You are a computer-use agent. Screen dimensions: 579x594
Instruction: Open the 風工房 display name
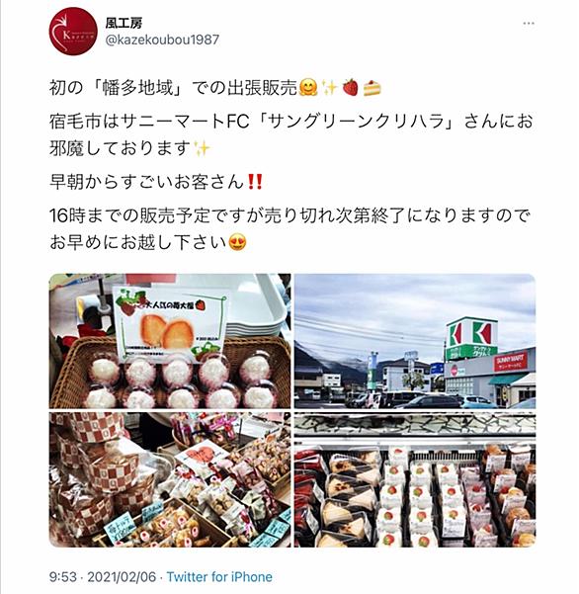[x=124, y=24]
